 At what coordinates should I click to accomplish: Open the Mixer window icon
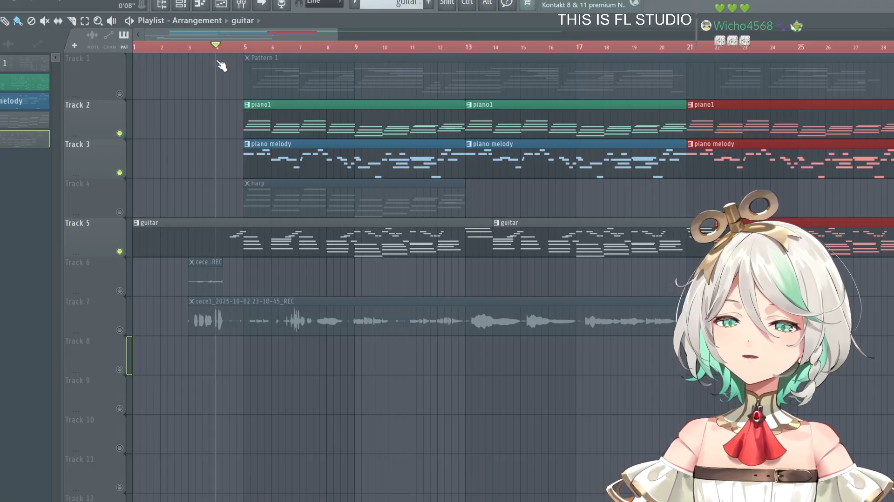click(x=241, y=4)
